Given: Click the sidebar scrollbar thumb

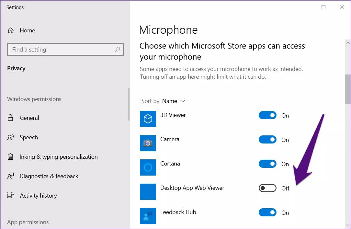Looking at the screenshot, I should point(129,104).
